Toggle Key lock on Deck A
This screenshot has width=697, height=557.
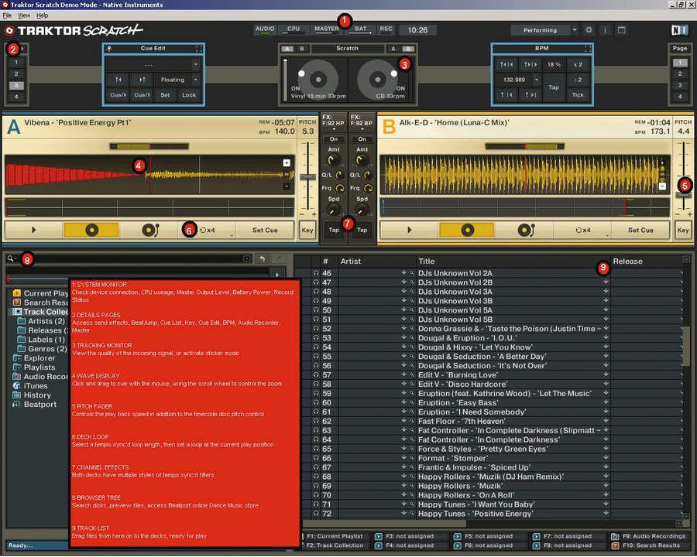[x=307, y=230]
